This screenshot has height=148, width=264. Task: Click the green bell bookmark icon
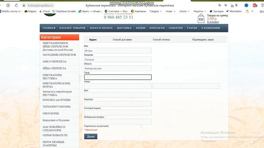tap(247, 11)
